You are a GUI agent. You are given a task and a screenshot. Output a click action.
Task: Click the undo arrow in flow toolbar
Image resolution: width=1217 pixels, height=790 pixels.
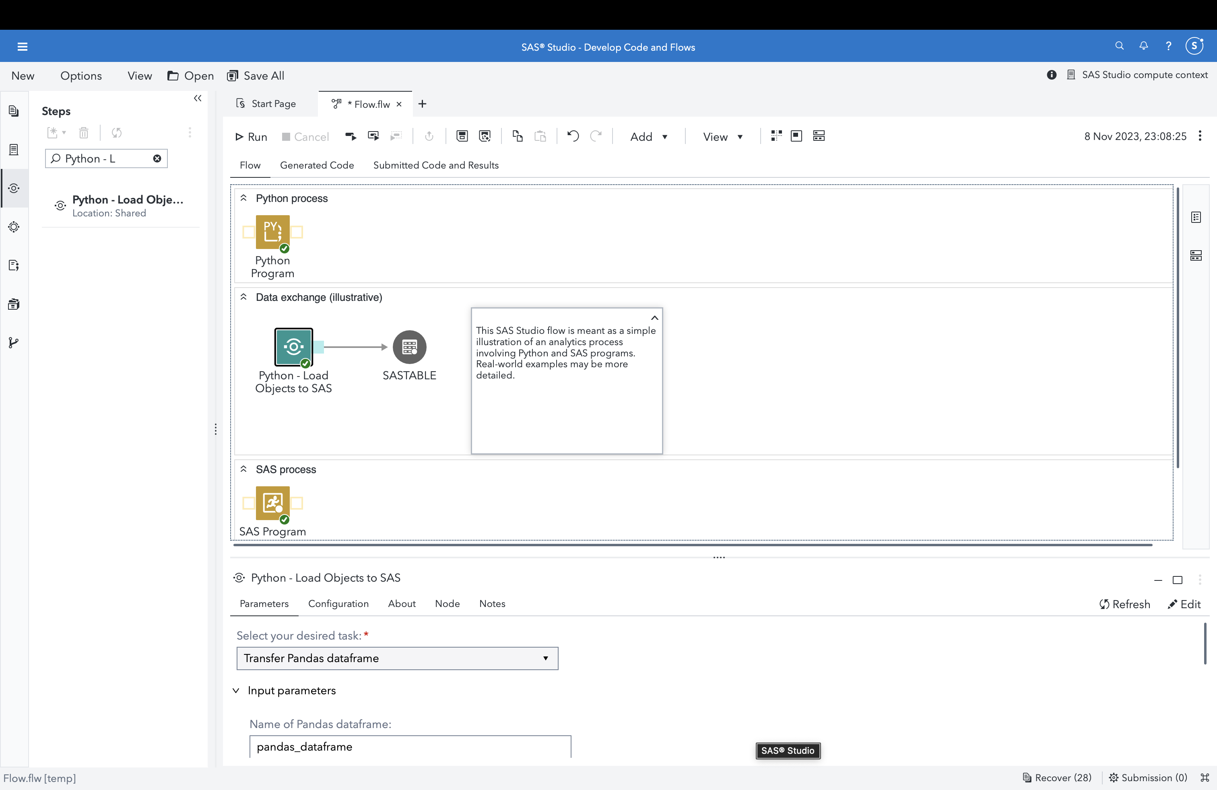(573, 136)
